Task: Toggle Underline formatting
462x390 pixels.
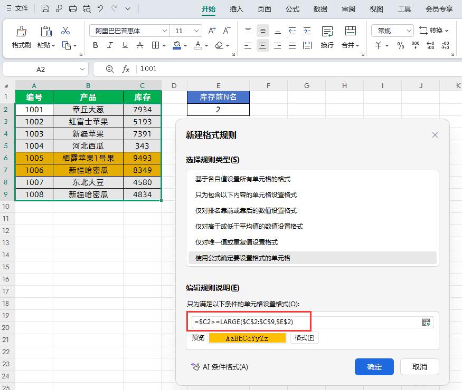Action: coord(125,45)
